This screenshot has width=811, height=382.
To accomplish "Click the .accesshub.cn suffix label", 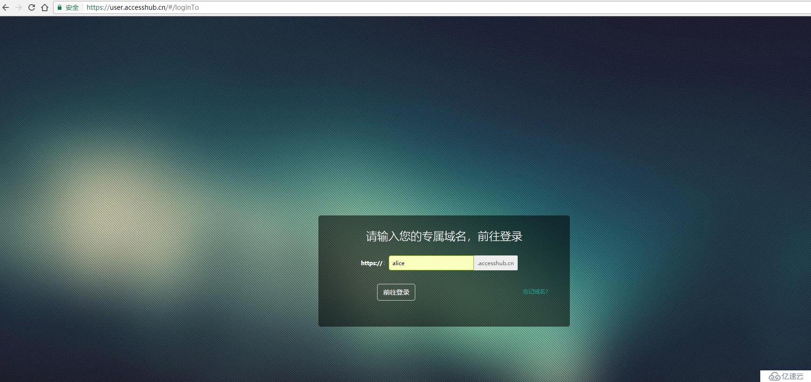I will pyautogui.click(x=495, y=263).
